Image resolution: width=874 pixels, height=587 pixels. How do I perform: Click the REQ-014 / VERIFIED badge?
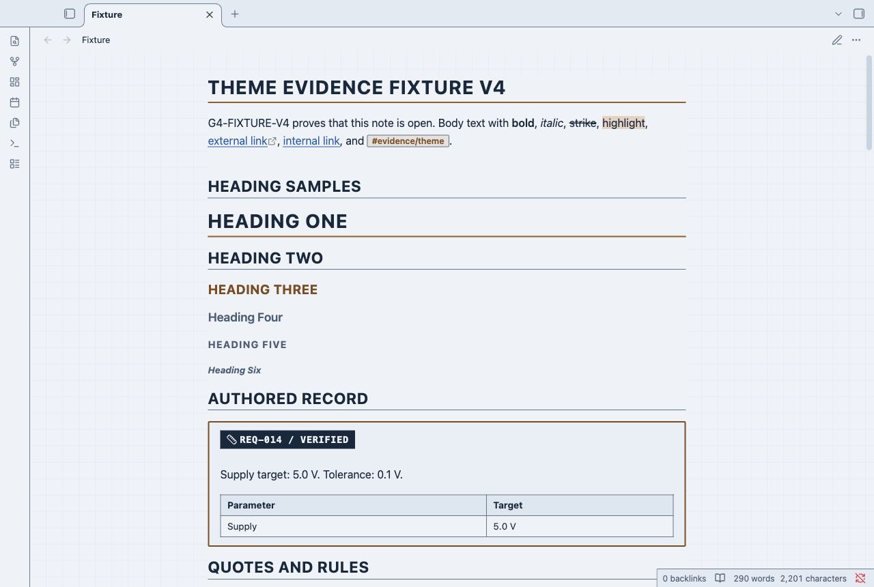[287, 440]
